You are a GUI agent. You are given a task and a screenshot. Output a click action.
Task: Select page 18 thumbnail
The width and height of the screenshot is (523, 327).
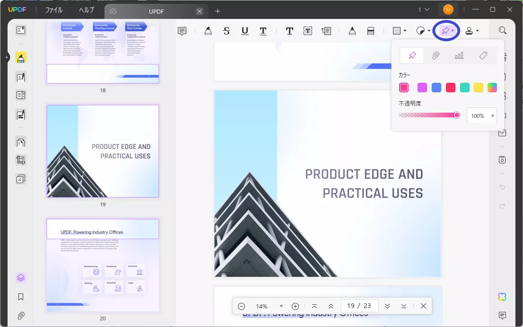click(103, 53)
